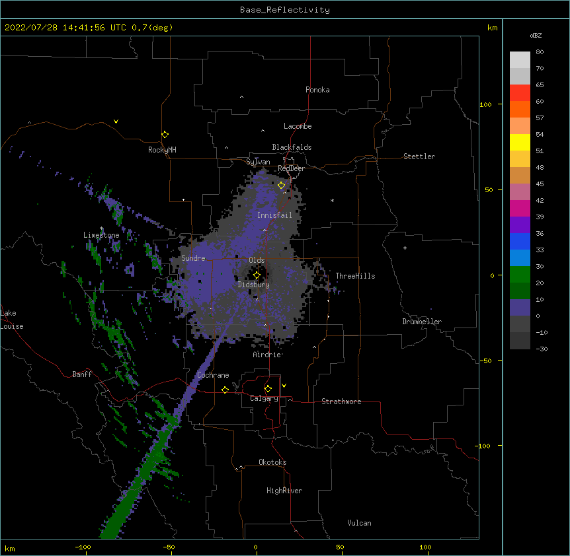Click the Olds town label

point(257,260)
